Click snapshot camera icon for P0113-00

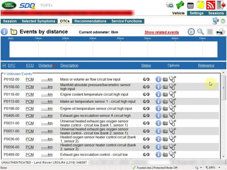[x=165, y=102]
